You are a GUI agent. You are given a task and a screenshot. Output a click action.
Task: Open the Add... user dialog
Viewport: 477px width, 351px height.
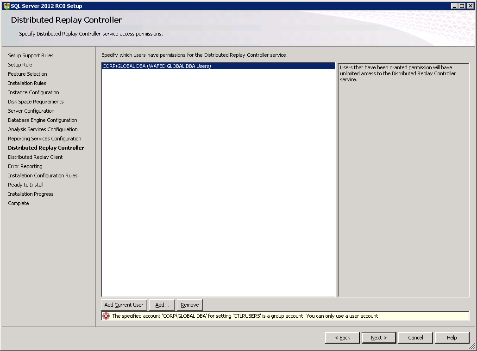click(162, 305)
